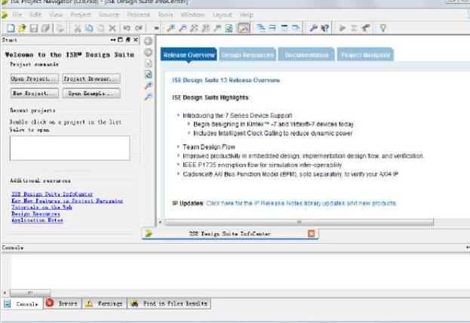Open the ISE Design Suite InfoCenter link
The width and height of the screenshot is (470, 323).
(x=52, y=195)
